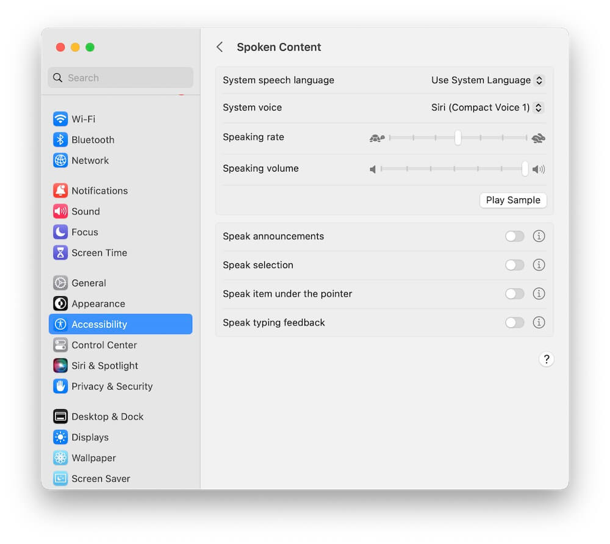Select Desktop & Dock in the sidebar
The height and width of the screenshot is (544, 610).
[121, 416]
